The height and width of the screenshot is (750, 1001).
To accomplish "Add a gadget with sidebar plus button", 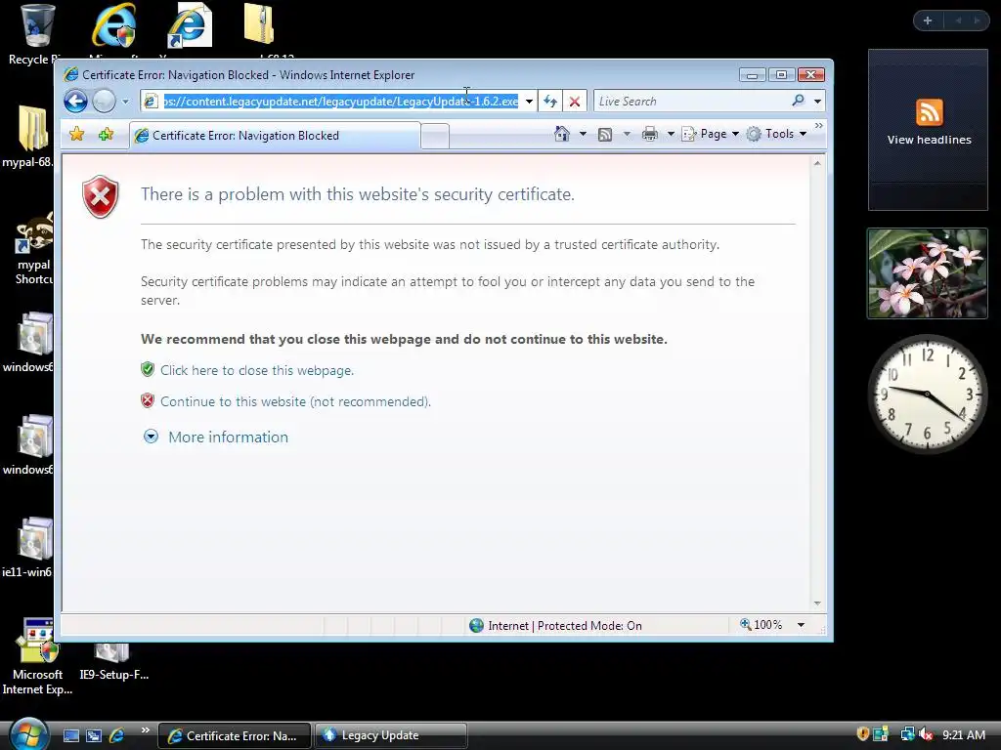I will (x=928, y=21).
